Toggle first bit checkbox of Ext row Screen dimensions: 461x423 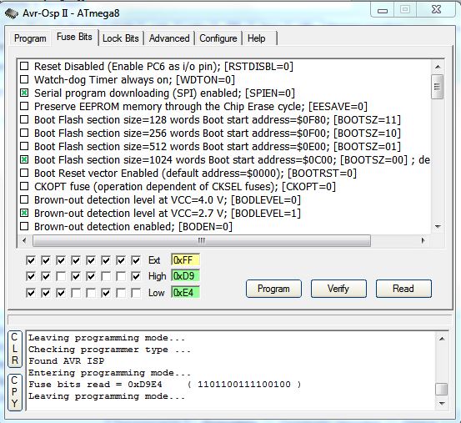(x=31, y=260)
